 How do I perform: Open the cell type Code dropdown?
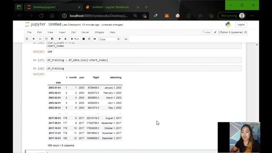tap(110, 39)
